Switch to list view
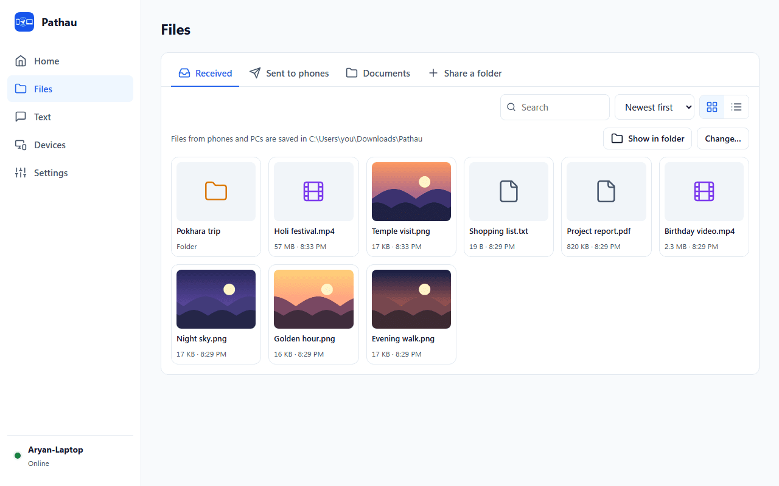The height and width of the screenshot is (486, 779). [736, 107]
